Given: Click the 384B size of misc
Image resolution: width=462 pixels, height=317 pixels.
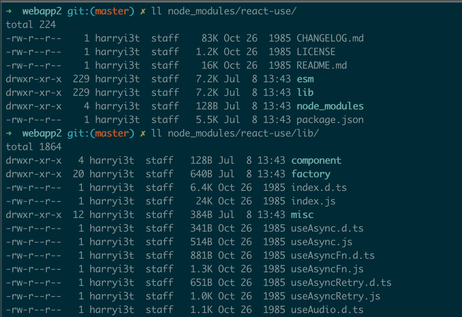Looking at the screenshot, I should tap(201, 214).
